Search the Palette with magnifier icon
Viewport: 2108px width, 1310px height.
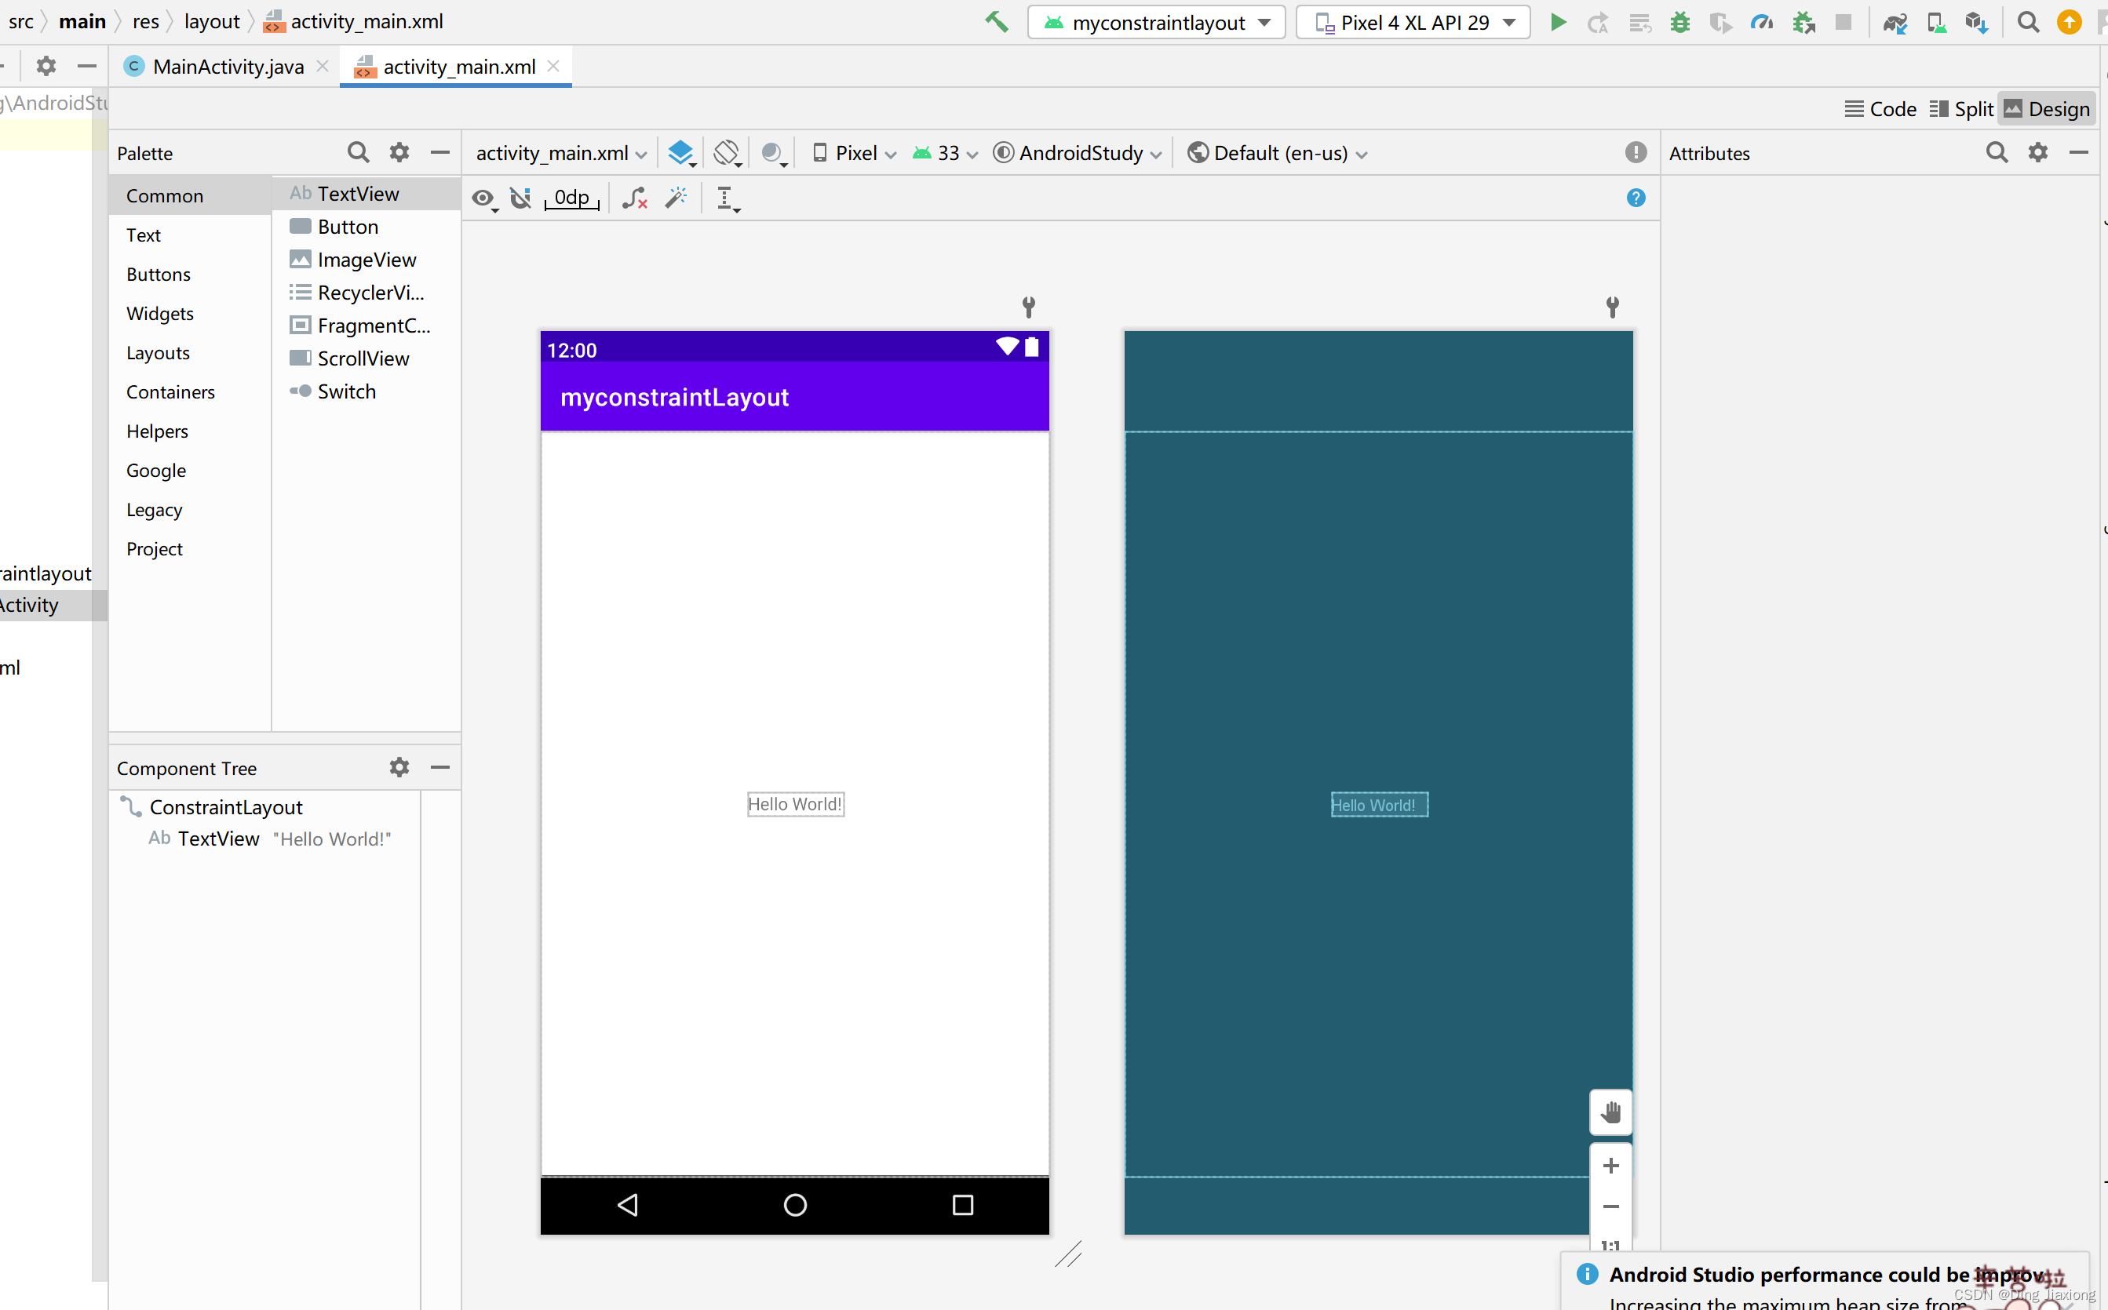pyautogui.click(x=358, y=152)
